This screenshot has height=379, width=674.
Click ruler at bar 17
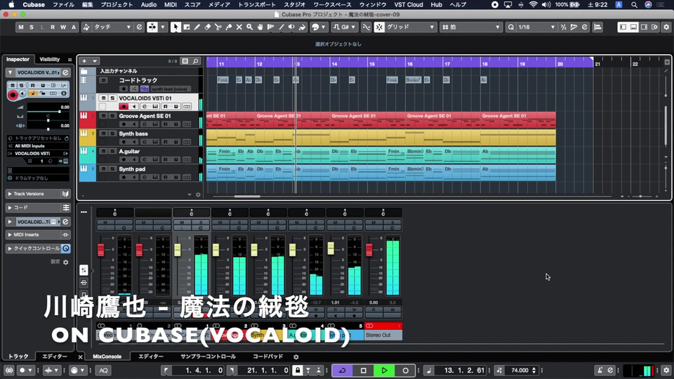coord(447,64)
